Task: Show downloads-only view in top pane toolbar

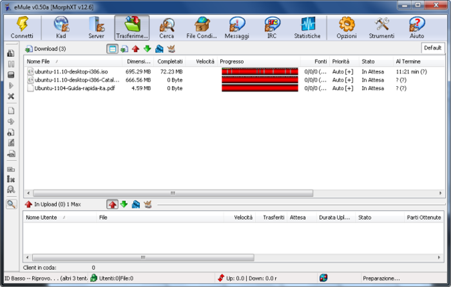Action: pyautogui.click(x=124, y=49)
